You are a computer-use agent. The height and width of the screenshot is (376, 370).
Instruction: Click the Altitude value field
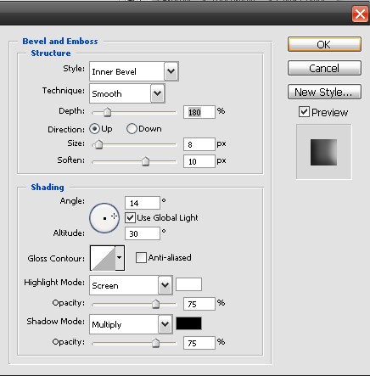point(143,233)
